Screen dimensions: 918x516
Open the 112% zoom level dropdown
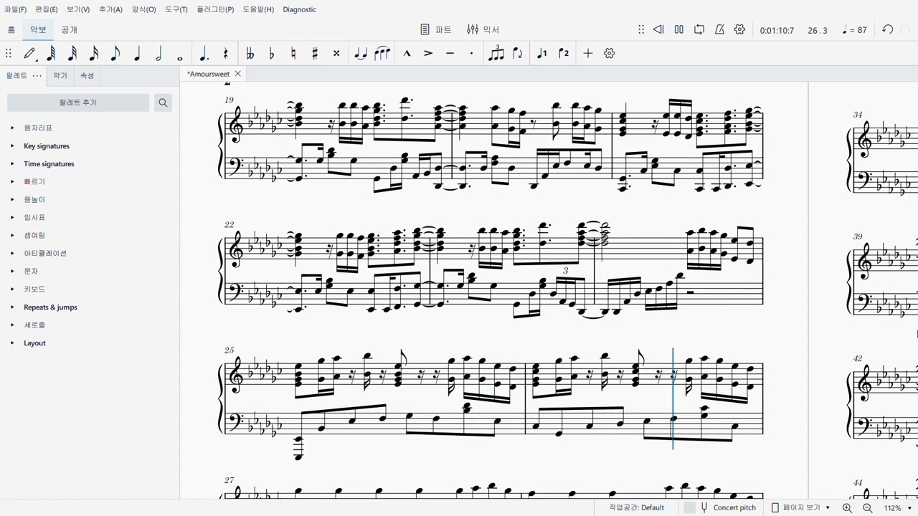click(x=896, y=507)
